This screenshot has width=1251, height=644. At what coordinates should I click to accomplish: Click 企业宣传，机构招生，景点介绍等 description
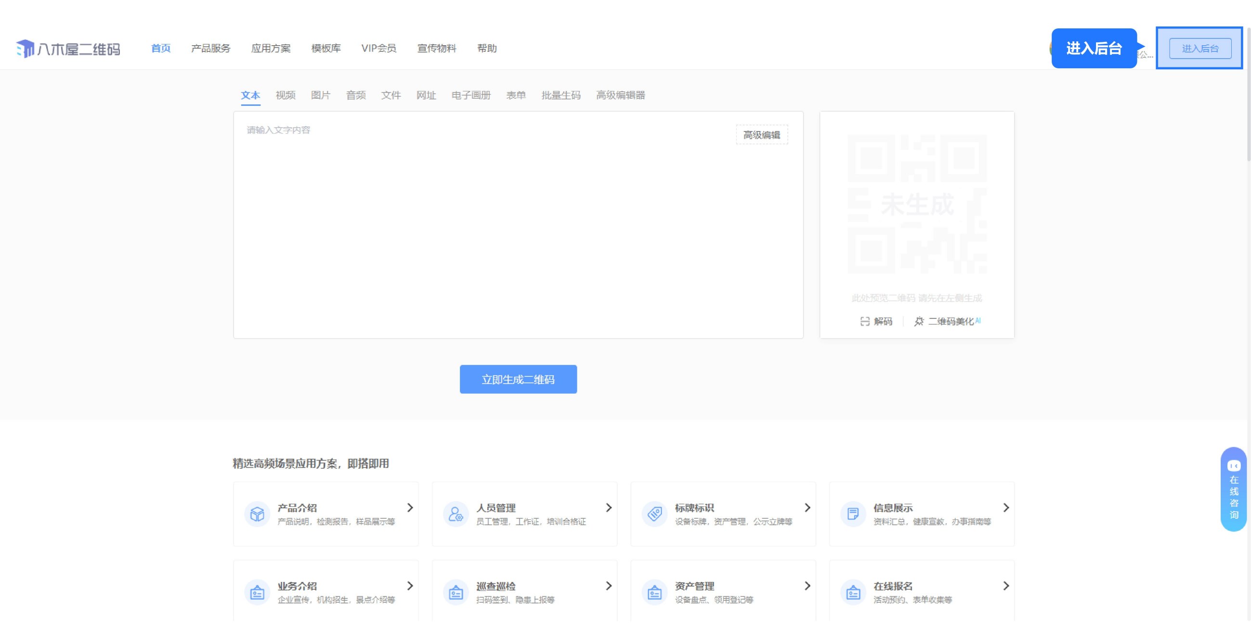(336, 600)
